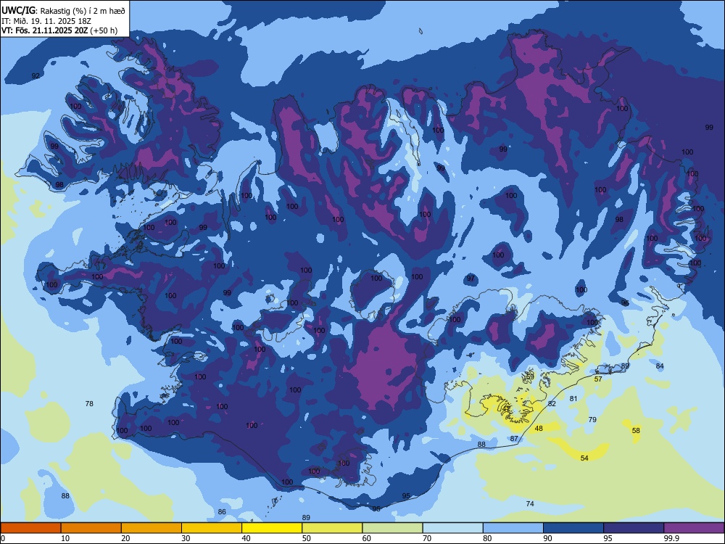The width and height of the screenshot is (725, 544).
Task: Click the legend tick label 70
Action: click(427, 538)
